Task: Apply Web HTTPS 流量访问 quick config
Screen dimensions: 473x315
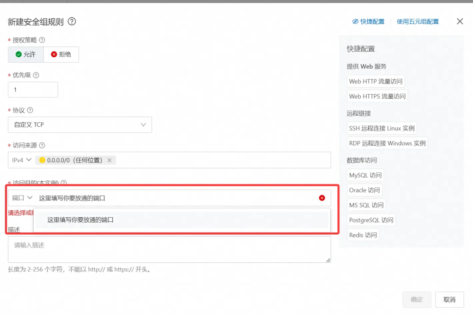Action: 377,96
